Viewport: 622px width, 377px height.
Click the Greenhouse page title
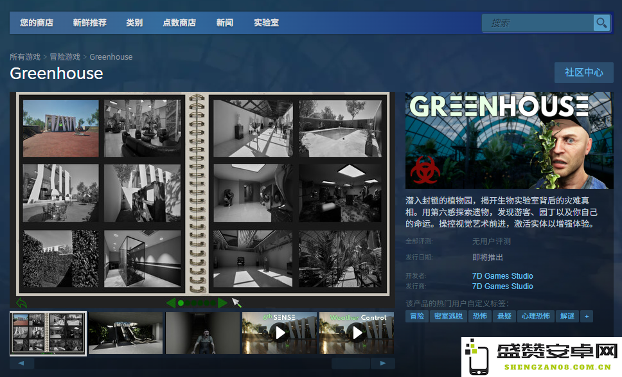[x=57, y=73]
